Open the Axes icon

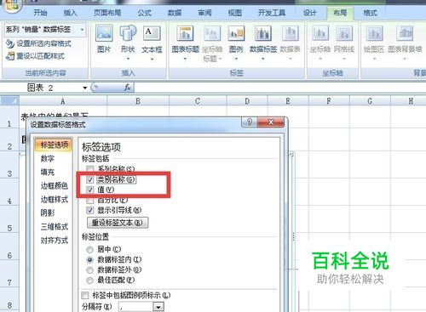[x=320, y=33]
